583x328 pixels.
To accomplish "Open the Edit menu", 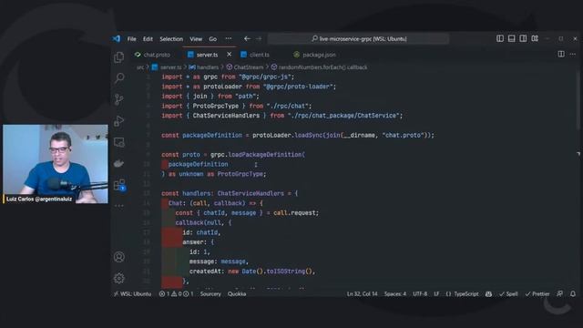I will coord(148,39).
